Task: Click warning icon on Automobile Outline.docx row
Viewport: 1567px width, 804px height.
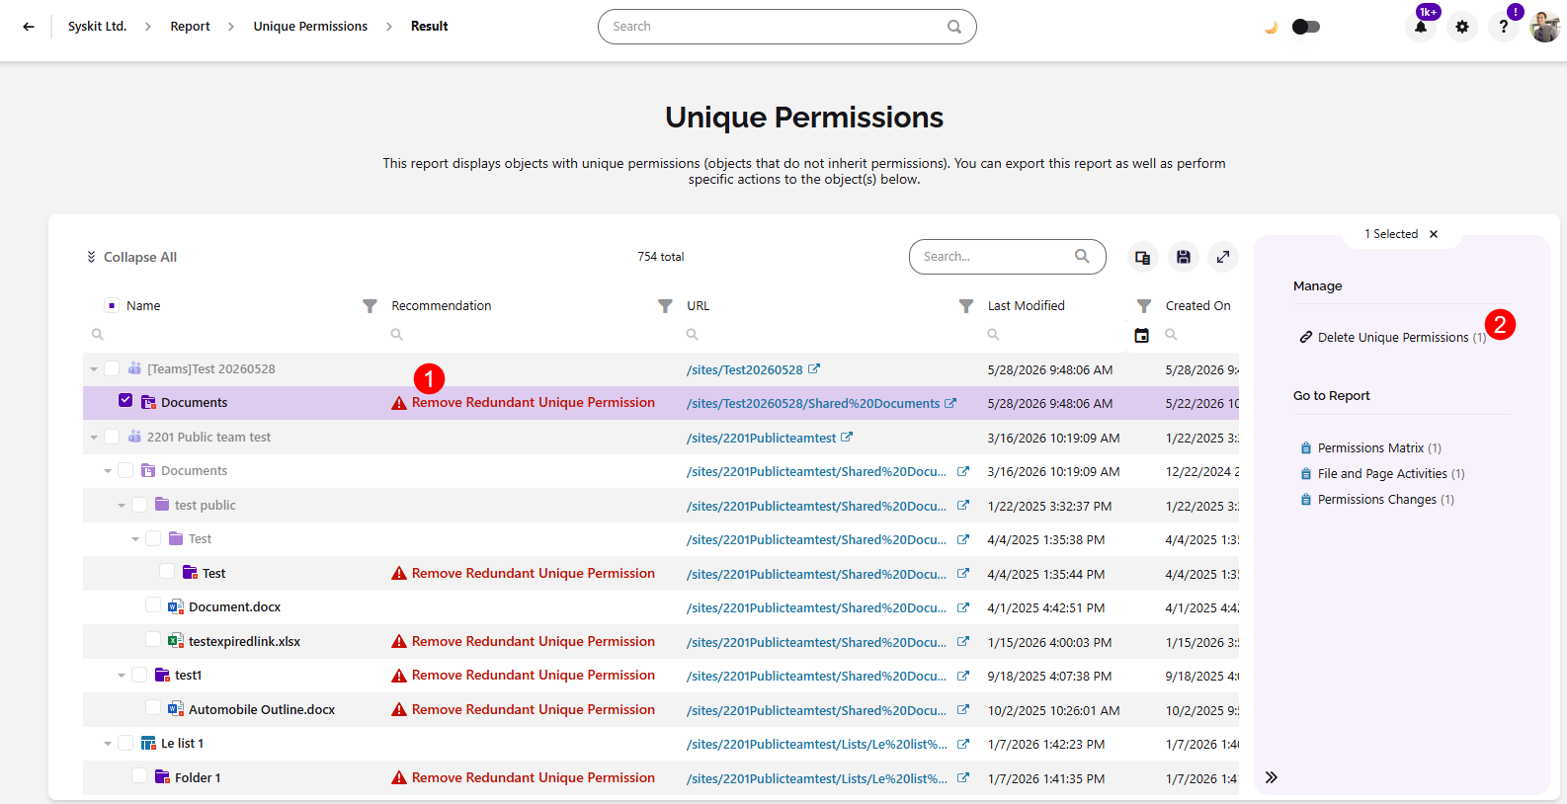Action: coord(399,710)
